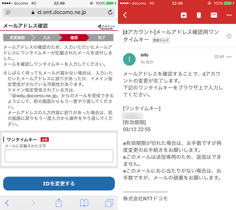Screen dimensions: 236x210
Task: Open the mail toolbar more options
Action: coord(229,15)
